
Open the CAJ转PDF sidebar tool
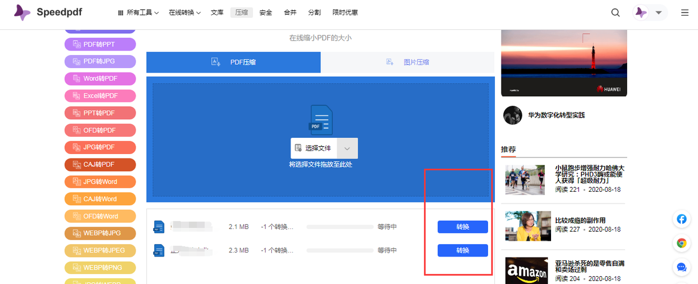pos(100,165)
